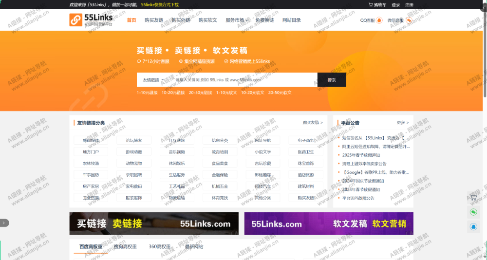The image size is (487, 260).
Task: Open 2025年春节放假通知 announcement
Action: click(x=361, y=155)
